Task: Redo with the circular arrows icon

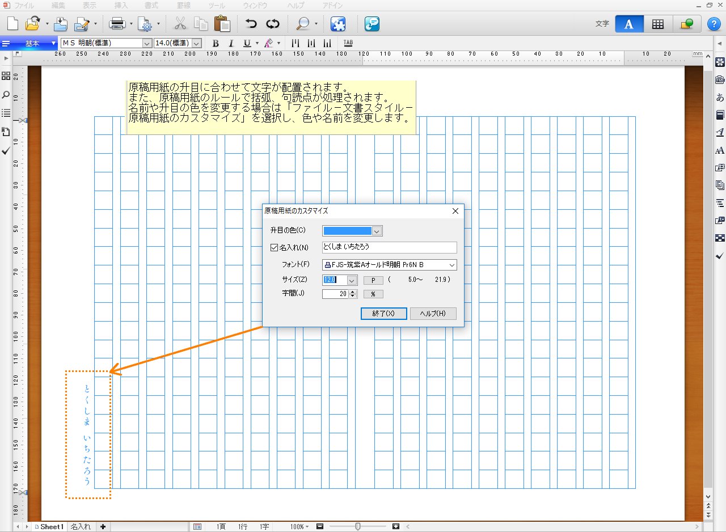Action: [x=273, y=24]
